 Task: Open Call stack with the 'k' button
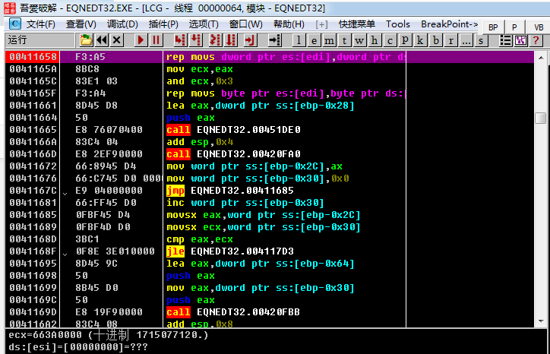pyautogui.click(x=420, y=41)
